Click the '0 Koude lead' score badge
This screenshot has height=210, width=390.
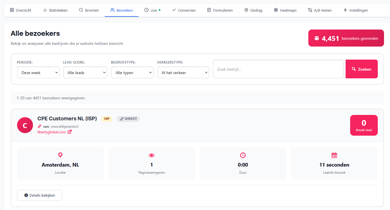tap(364, 125)
